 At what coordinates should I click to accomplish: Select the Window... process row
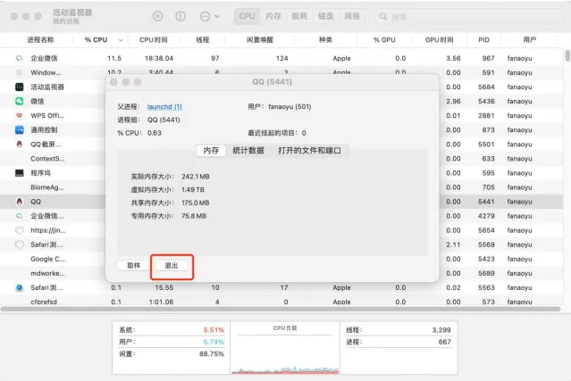tap(281, 72)
